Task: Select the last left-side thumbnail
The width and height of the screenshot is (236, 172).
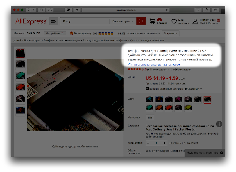Action: click(x=20, y=111)
